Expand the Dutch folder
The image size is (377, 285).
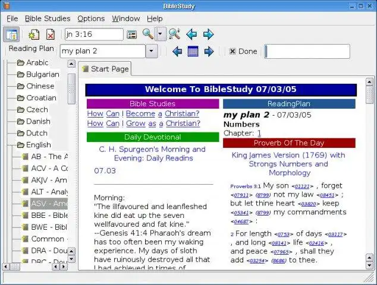[32, 133]
